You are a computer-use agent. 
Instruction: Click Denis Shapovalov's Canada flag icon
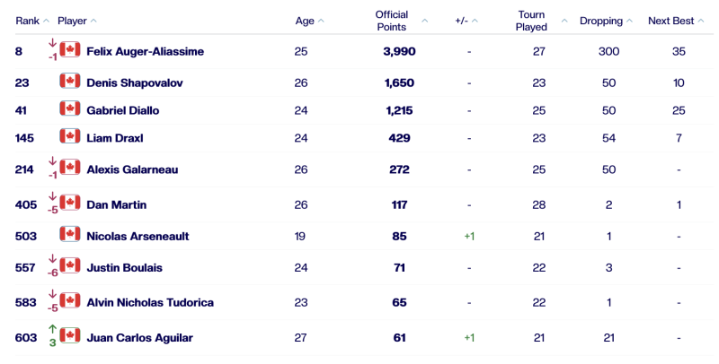70,82
